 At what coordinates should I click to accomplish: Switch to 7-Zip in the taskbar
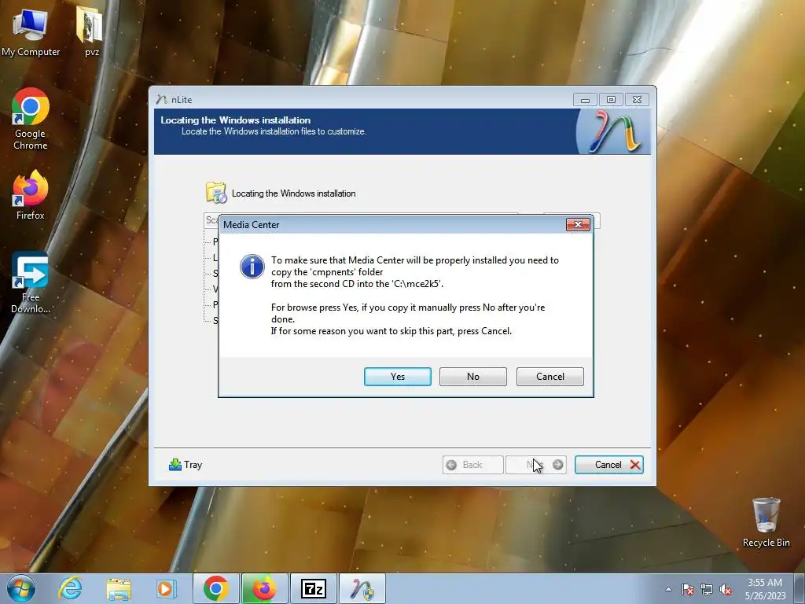[313, 588]
